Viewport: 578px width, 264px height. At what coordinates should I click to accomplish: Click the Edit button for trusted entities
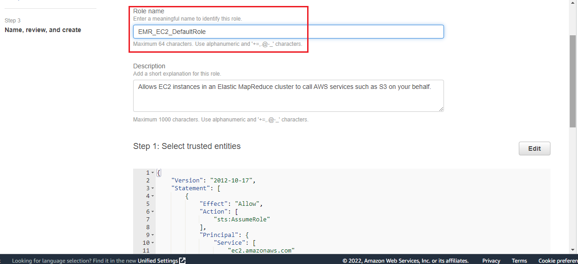click(x=534, y=148)
